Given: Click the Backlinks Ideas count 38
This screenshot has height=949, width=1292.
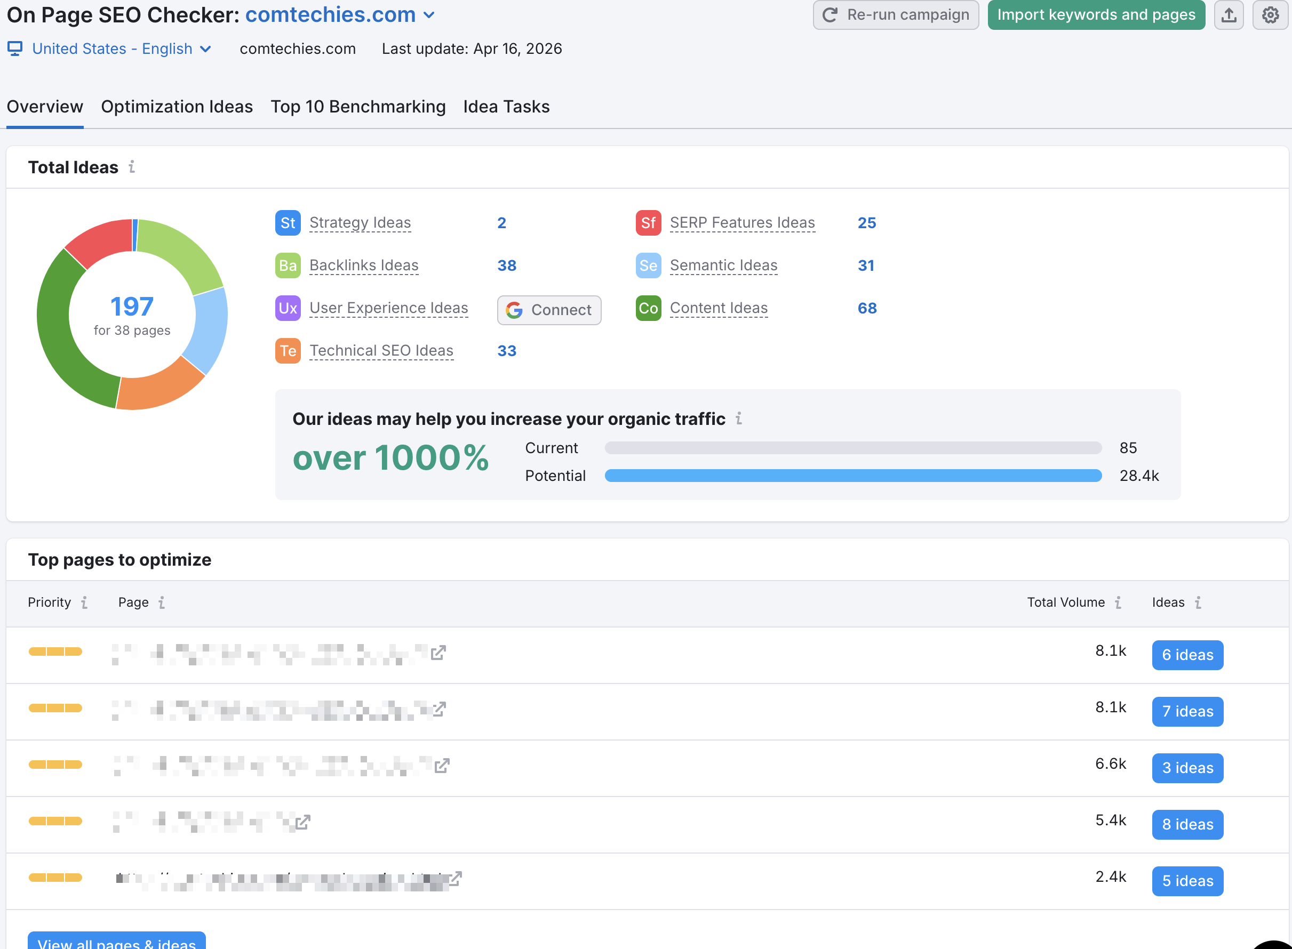Looking at the screenshot, I should [x=507, y=266].
